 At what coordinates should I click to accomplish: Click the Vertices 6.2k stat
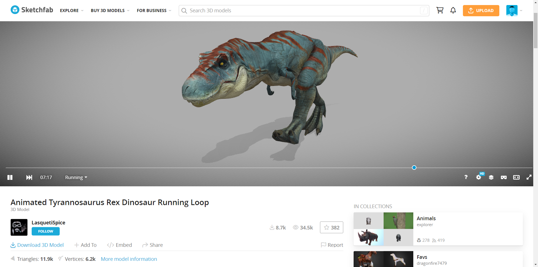[77, 259]
